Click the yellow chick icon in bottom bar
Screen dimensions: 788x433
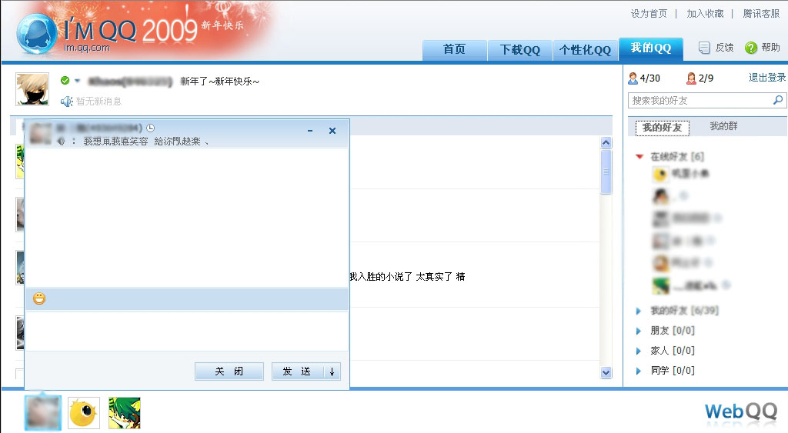coord(83,413)
